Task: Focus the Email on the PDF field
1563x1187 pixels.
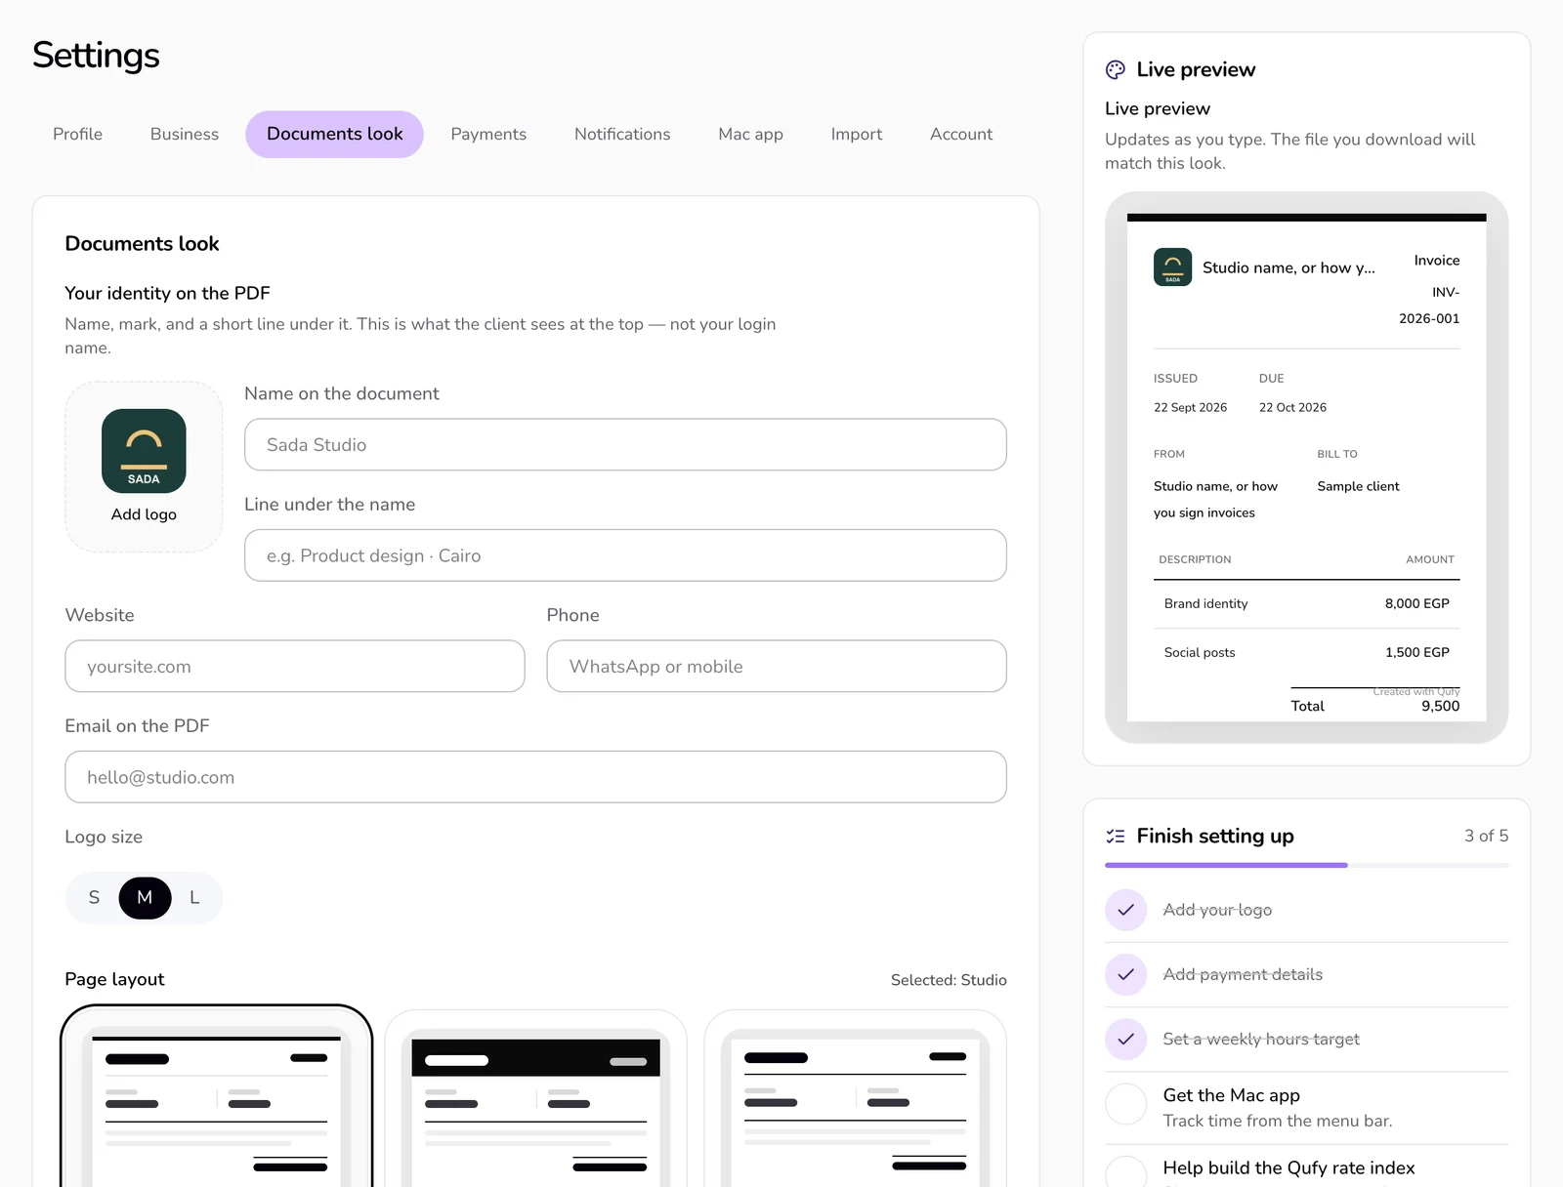Action: coord(535,777)
